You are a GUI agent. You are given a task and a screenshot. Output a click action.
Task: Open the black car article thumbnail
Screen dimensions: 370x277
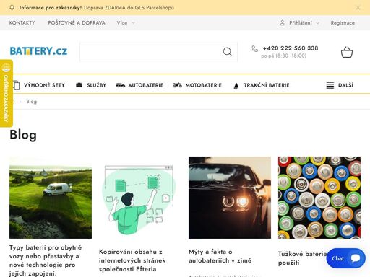[x=230, y=198]
